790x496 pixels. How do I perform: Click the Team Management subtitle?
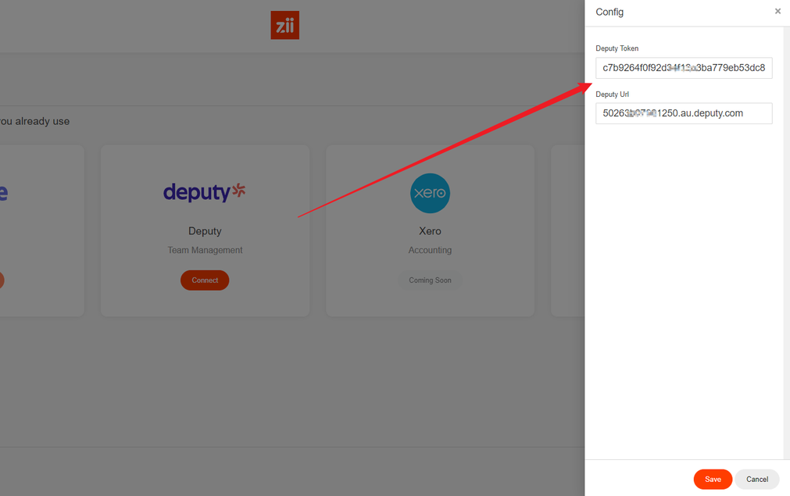[x=205, y=250]
